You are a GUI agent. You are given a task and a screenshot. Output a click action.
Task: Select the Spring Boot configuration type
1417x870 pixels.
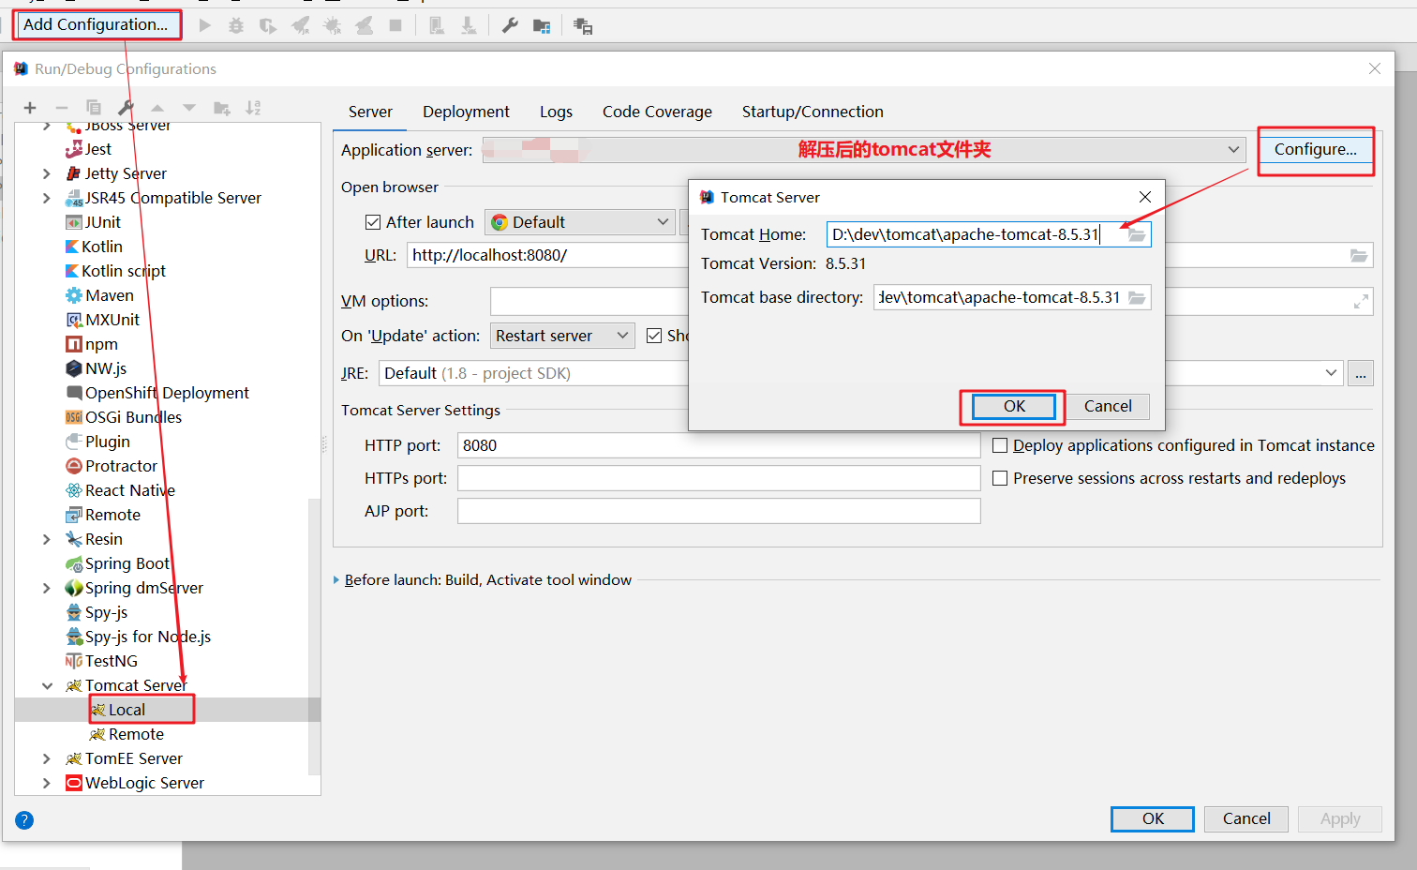[x=118, y=563]
